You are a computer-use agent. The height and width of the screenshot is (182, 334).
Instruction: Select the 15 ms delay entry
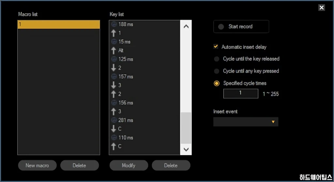pyautogui.click(x=144, y=41)
